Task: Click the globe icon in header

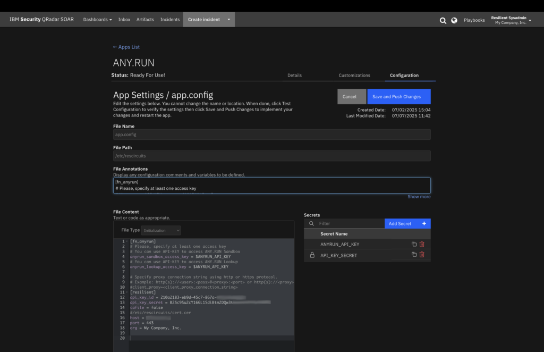Action: coord(454,20)
